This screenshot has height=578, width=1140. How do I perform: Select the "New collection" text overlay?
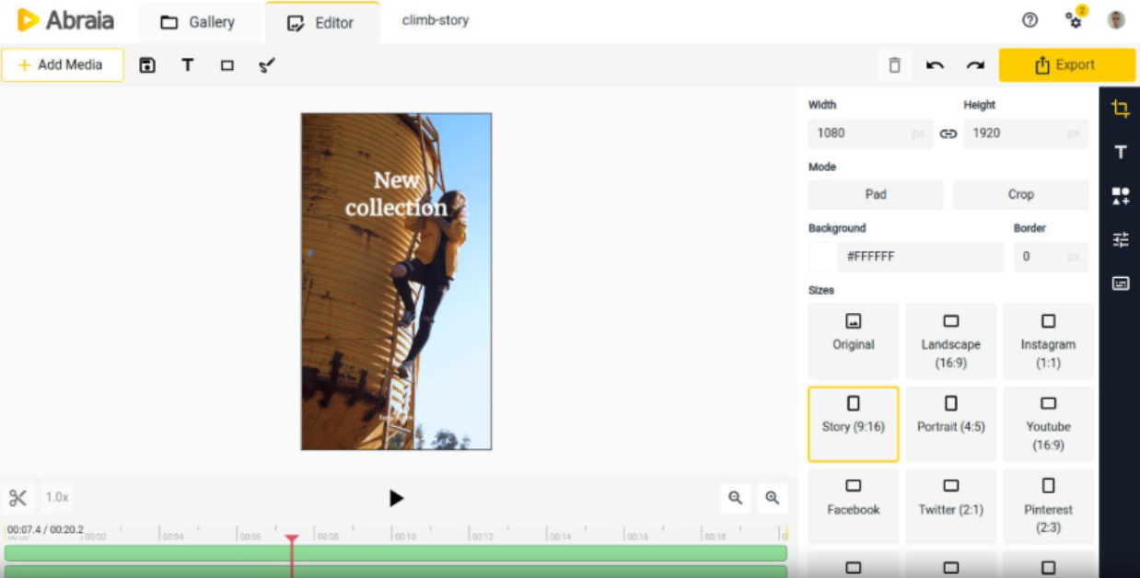tap(396, 194)
